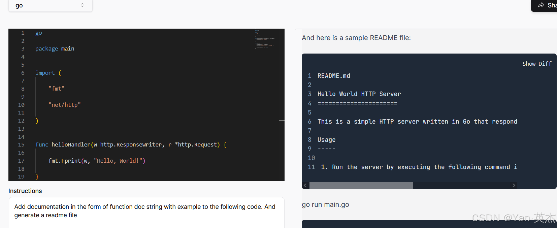This screenshot has height=228, width=557.
Task: Click the 'Instructions' label
Action: [25, 191]
